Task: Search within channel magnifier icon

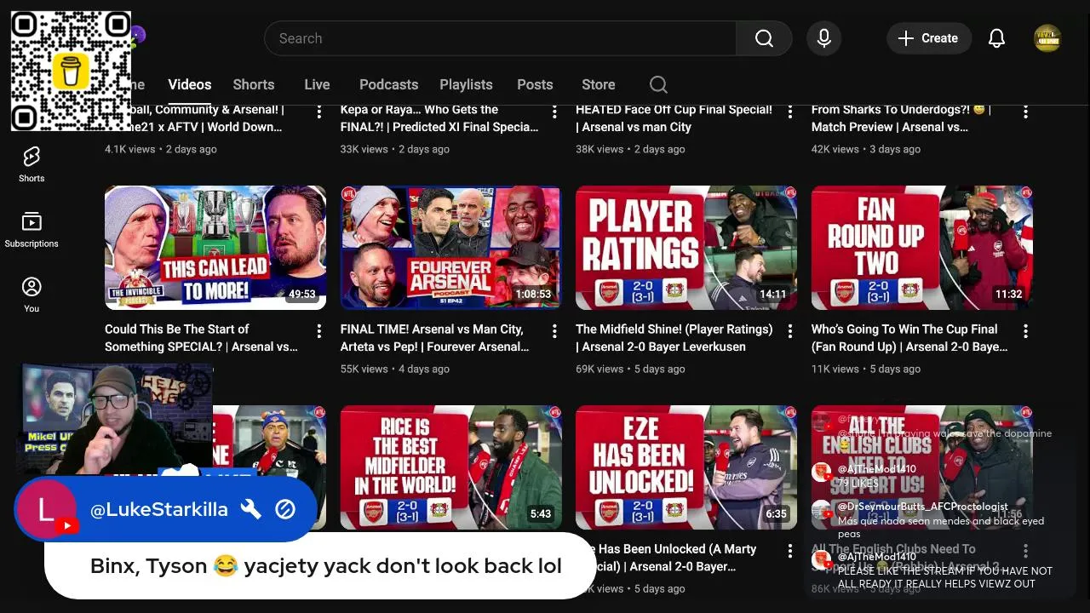Action: click(658, 84)
